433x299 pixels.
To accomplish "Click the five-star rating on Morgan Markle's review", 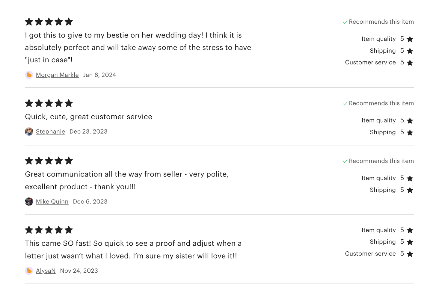I will click(49, 22).
